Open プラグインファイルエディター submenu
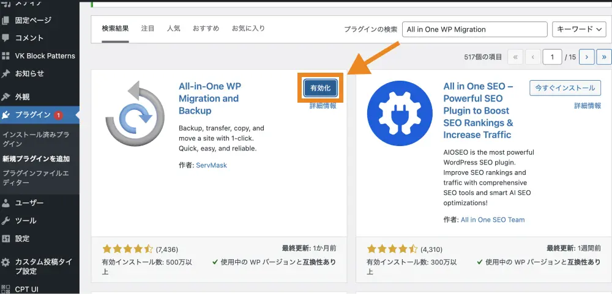612x294 pixels. (x=36, y=178)
